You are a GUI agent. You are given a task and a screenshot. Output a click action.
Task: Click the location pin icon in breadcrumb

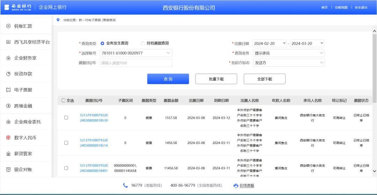[x=58, y=20]
